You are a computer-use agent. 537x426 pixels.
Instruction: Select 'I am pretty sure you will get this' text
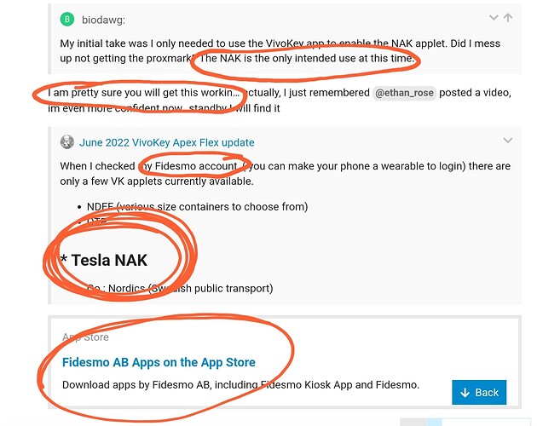143,93
